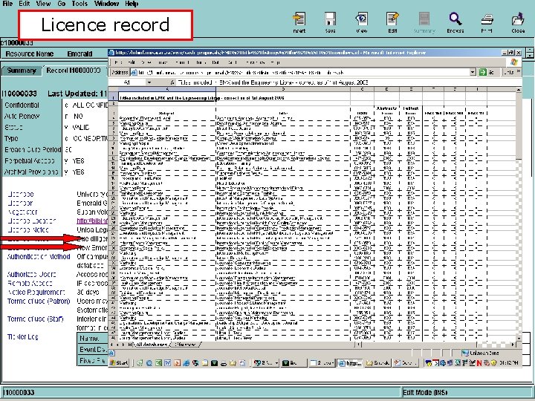Switch to the Summary tab

(22, 71)
